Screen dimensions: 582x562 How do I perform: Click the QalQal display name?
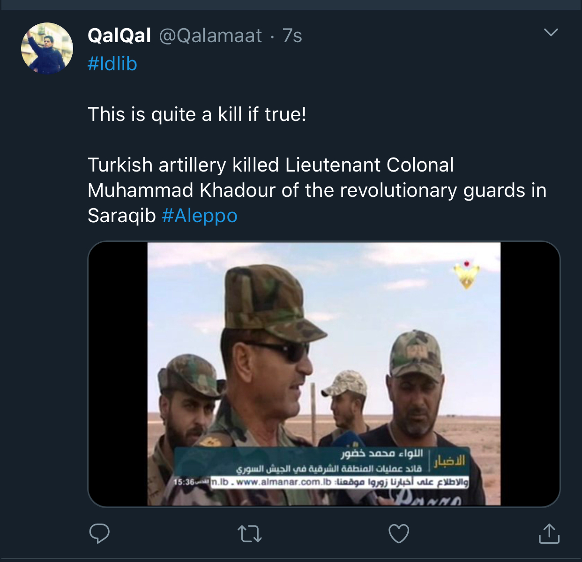pyautogui.click(x=119, y=36)
